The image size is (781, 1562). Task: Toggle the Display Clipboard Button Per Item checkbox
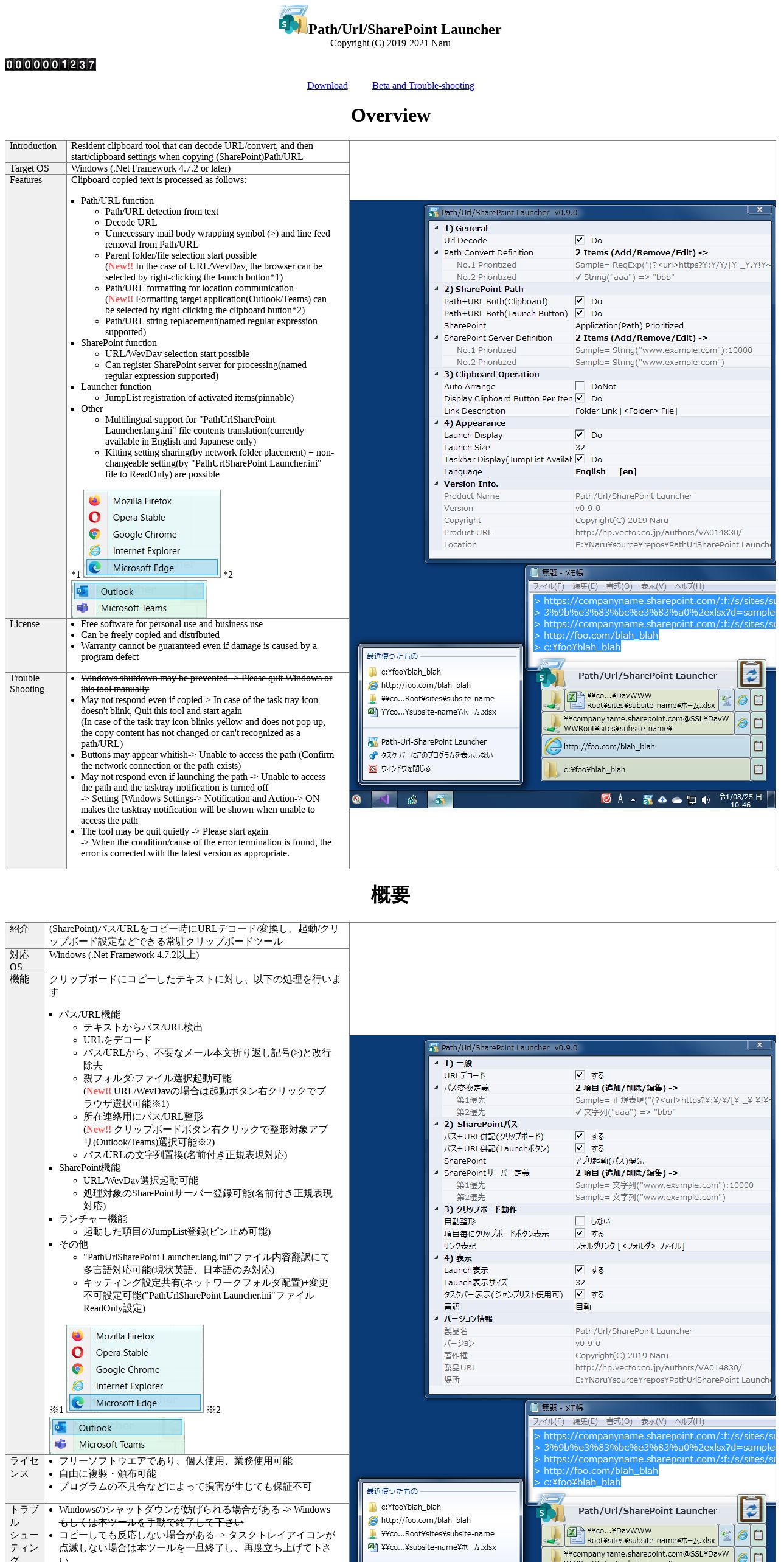580,398
